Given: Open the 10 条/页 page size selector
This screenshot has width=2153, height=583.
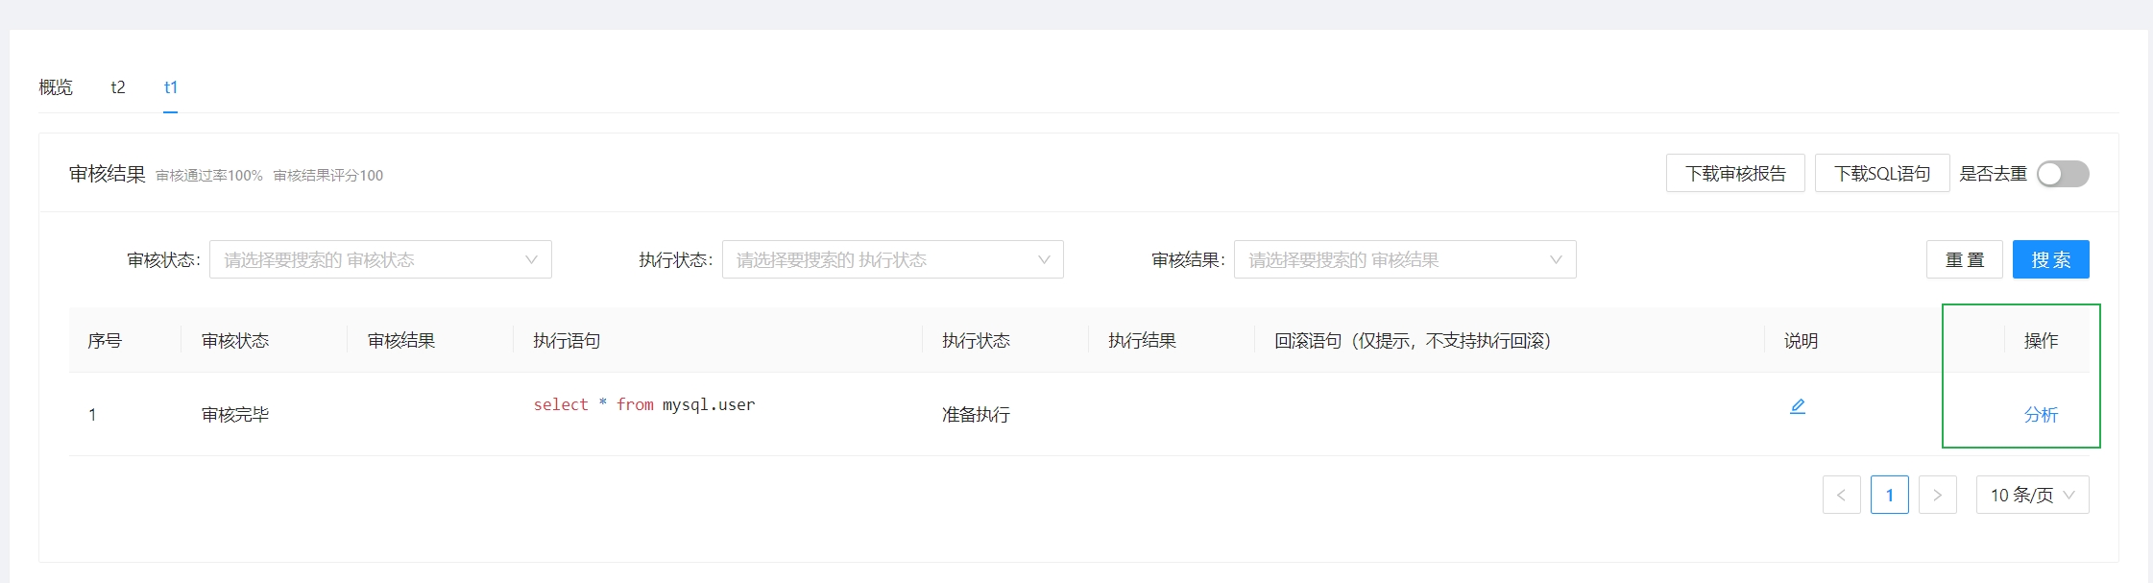Looking at the screenshot, I should point(2032,495).
